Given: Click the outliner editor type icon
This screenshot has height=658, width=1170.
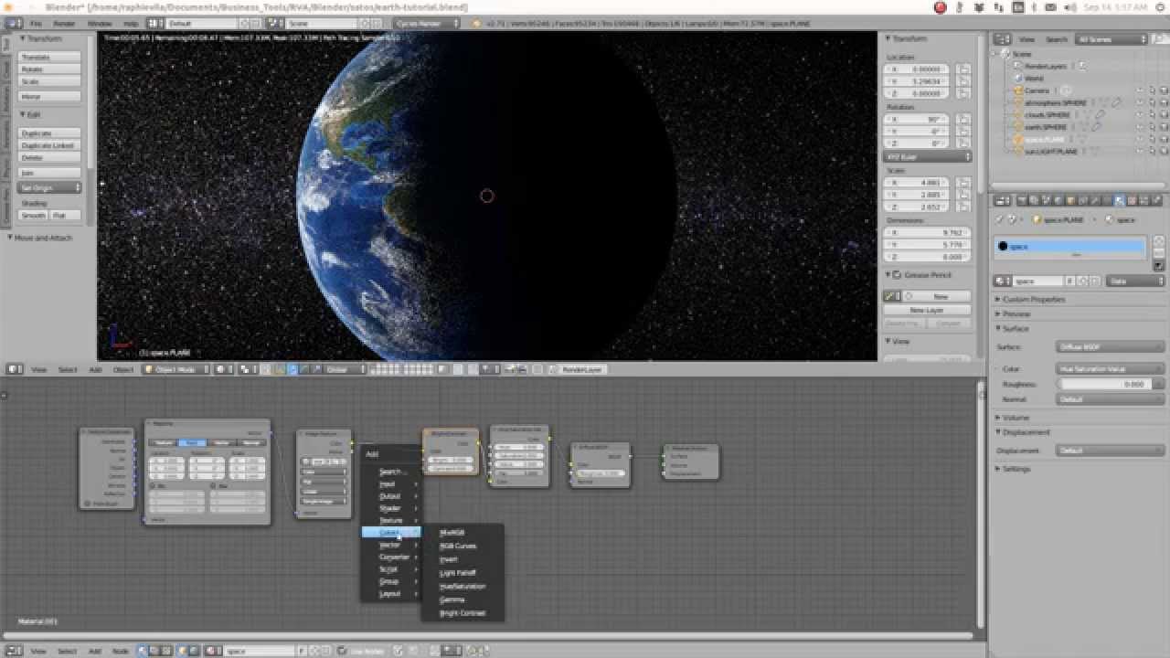Looking at the screenshot, I should click(x=1004, y=39).
